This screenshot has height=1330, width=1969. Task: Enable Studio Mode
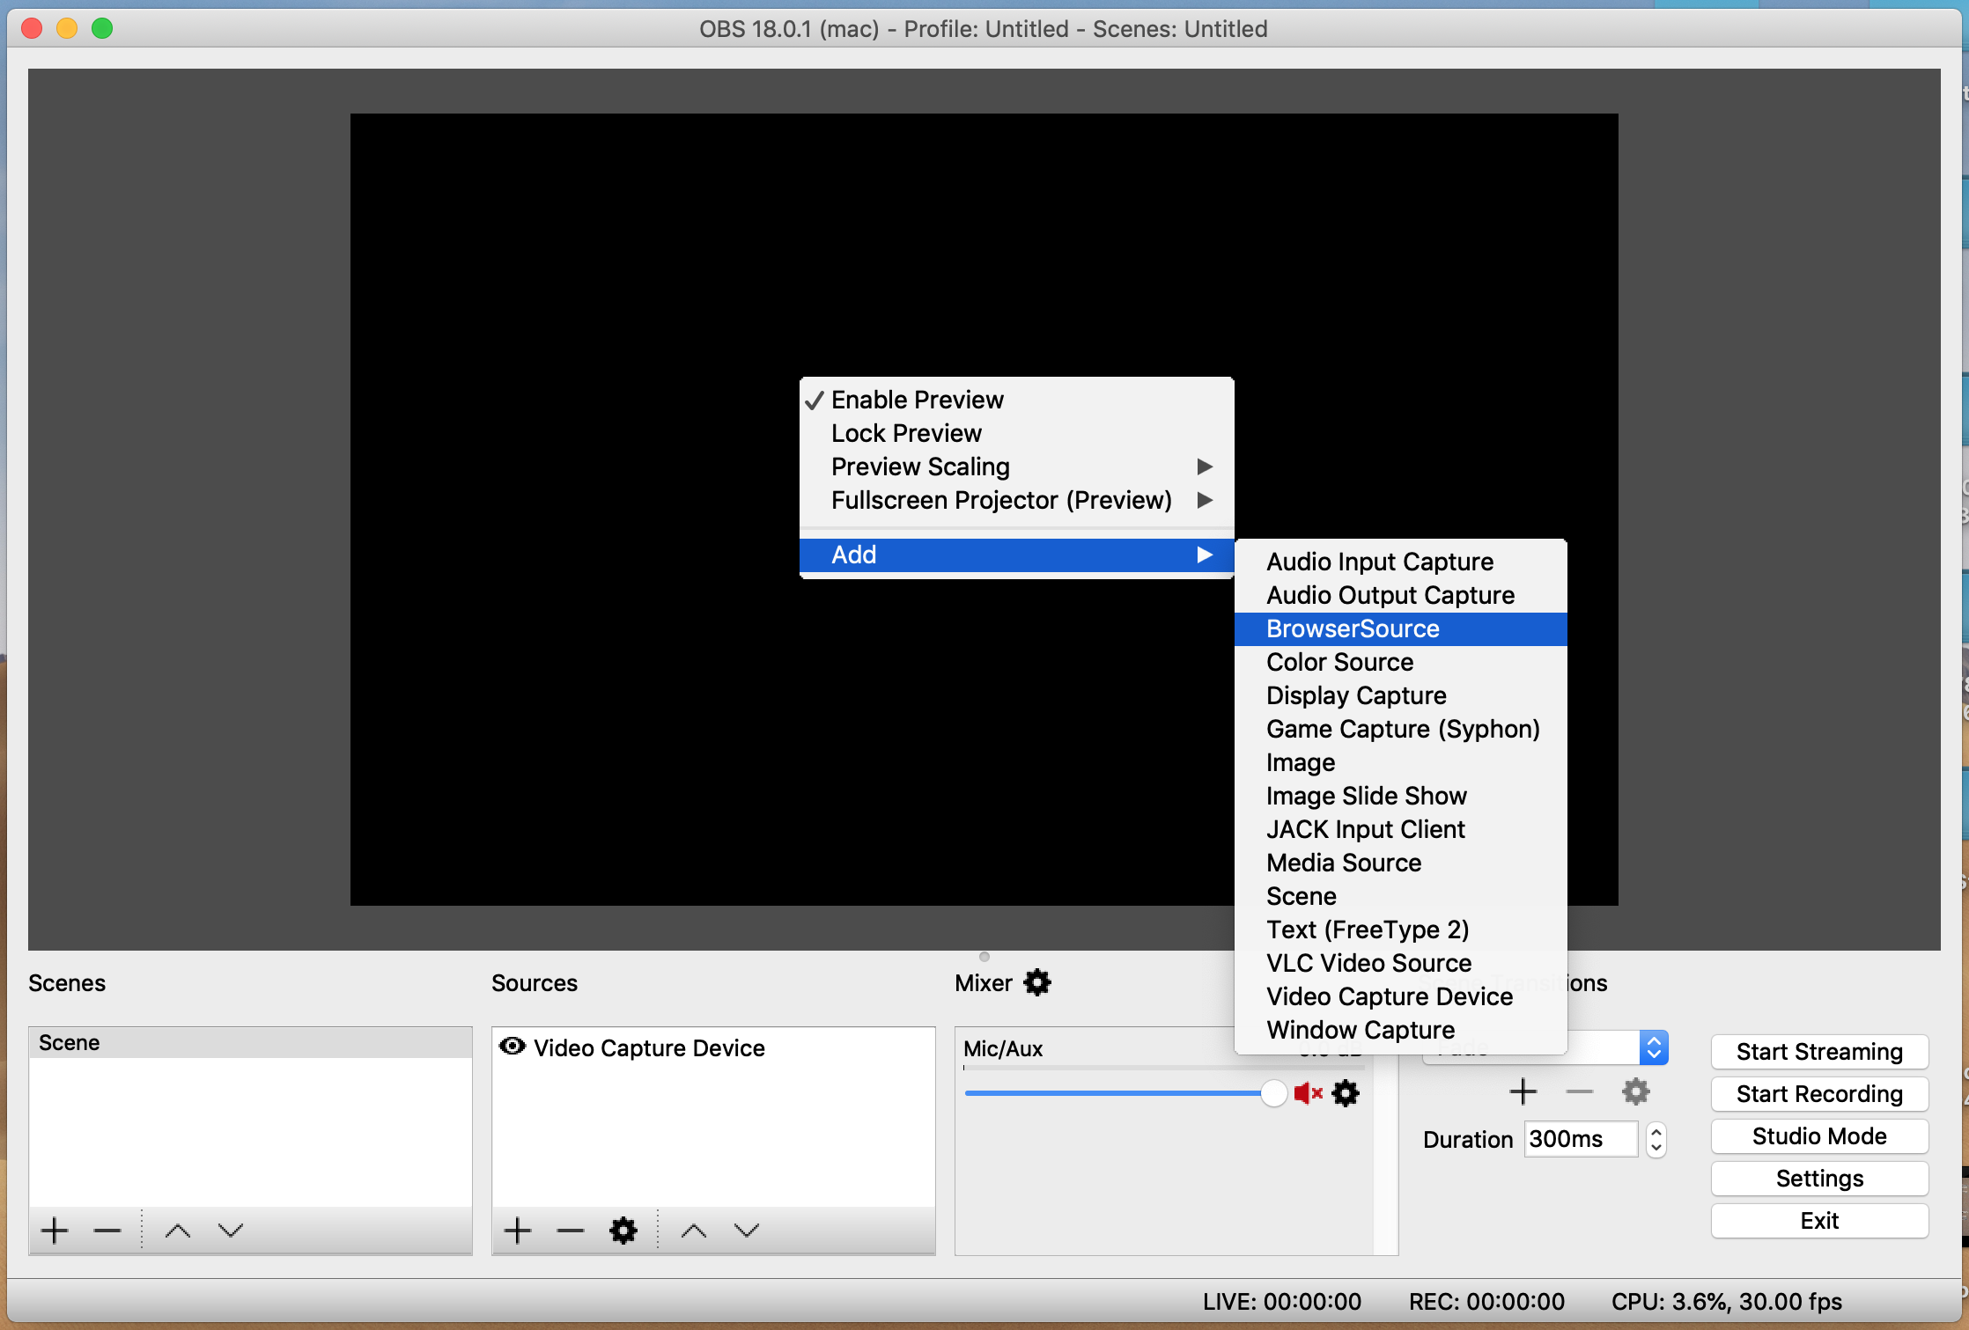(1819, 1136)
